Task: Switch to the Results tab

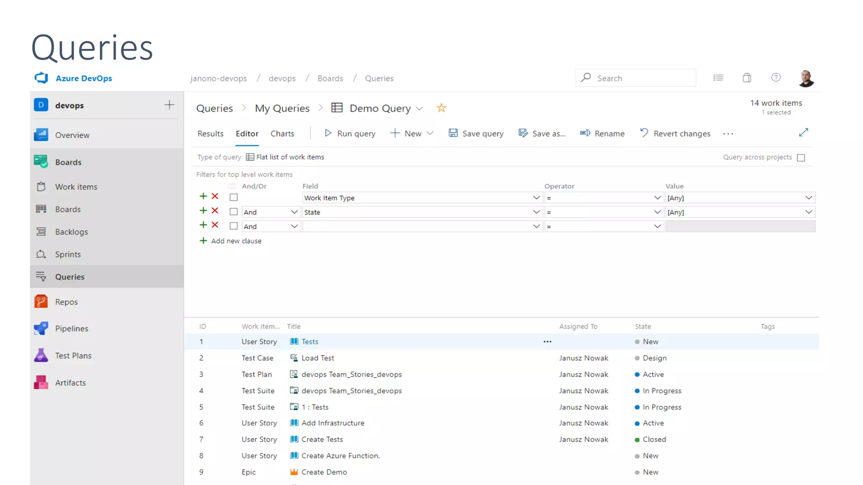Action: tap(210, 133)
